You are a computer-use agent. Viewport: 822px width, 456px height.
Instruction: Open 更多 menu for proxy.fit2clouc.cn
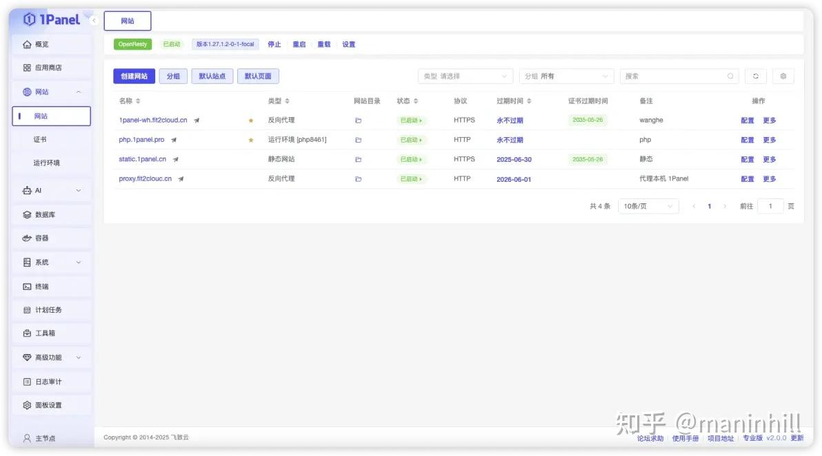pos(769,179)
